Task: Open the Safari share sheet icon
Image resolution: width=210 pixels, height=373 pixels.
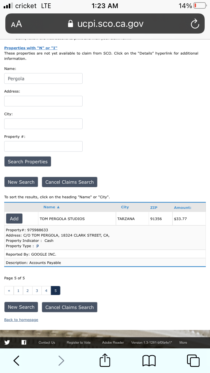Action: (x=105, y=360)
